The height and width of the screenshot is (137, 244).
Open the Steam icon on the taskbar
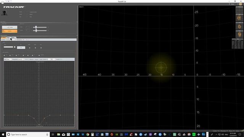(146, 134)
